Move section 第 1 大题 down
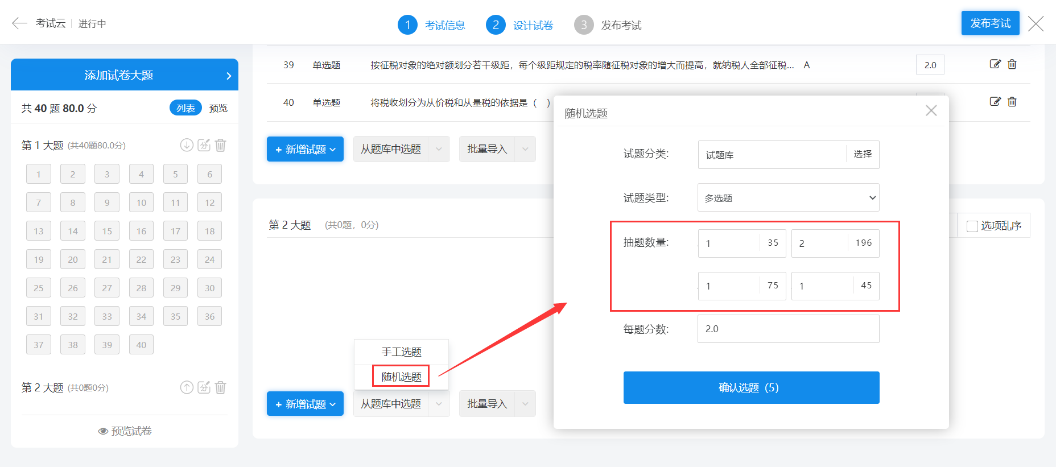The image size is (1056, 467). coord(187,145)
